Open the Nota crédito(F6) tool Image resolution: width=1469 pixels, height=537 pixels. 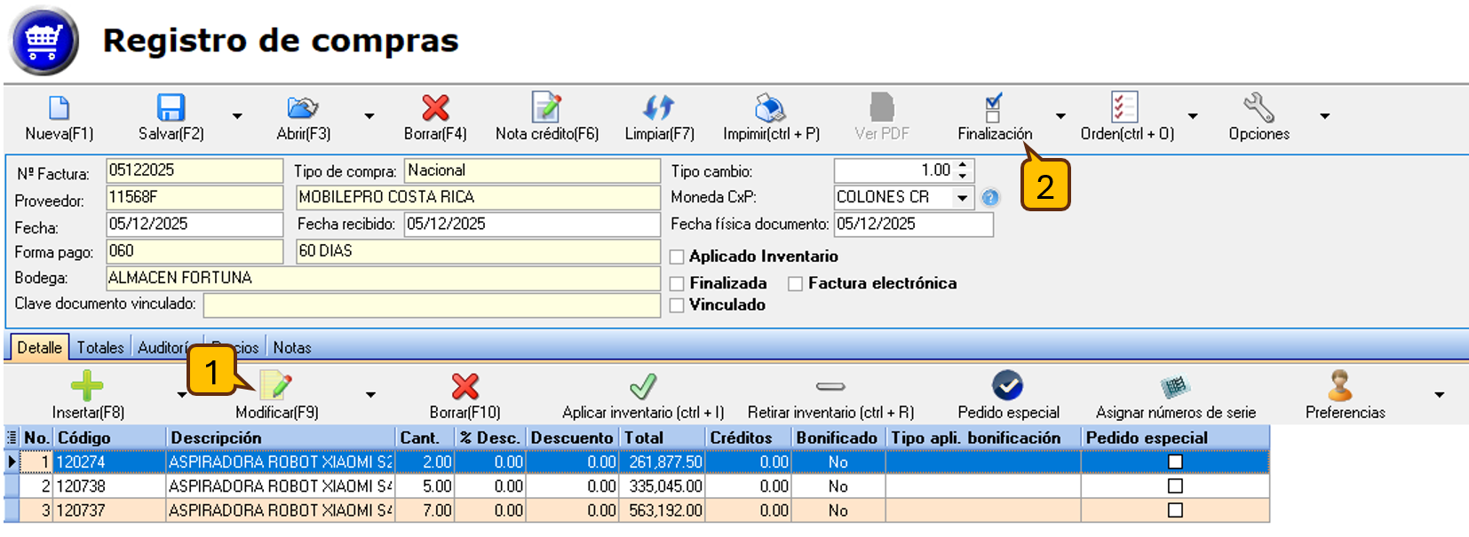(x=546, y=109)
